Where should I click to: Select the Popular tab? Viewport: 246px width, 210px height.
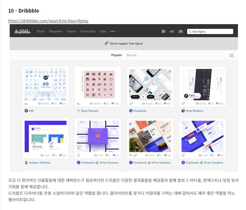click(117, 55)
